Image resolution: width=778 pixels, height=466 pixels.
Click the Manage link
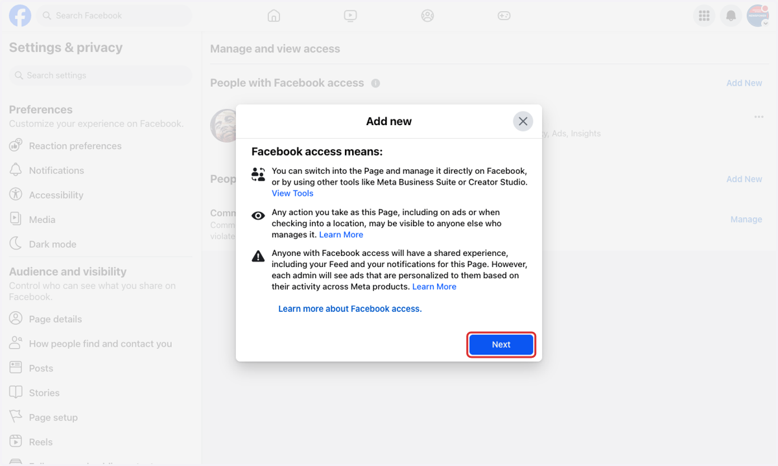coord(746,219)
